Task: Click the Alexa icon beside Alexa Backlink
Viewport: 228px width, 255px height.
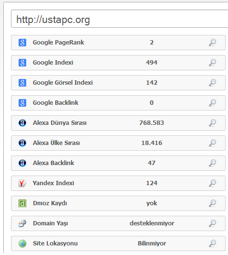Action: point(22,163)
